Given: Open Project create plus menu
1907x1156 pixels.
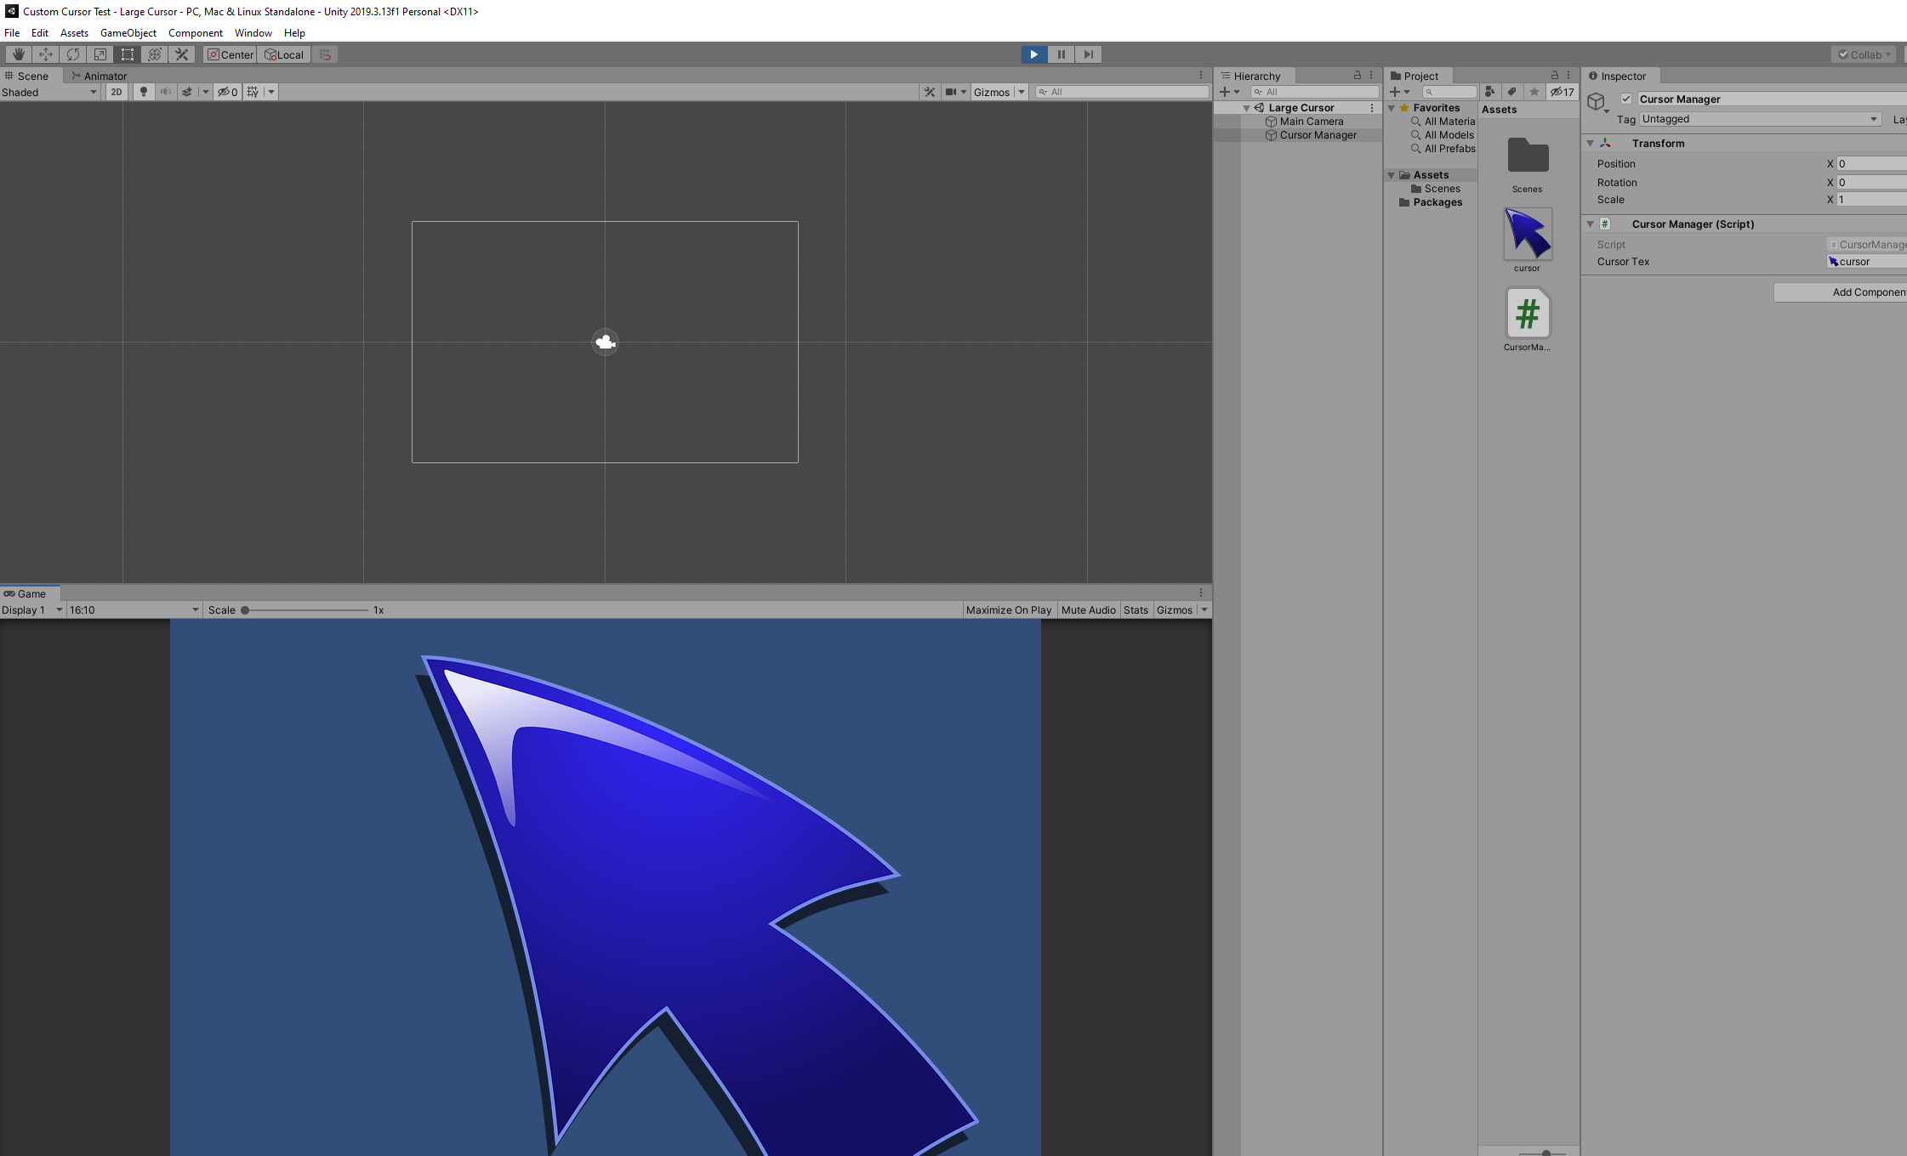Looking at the screenshot, I should pos(1400,92).
